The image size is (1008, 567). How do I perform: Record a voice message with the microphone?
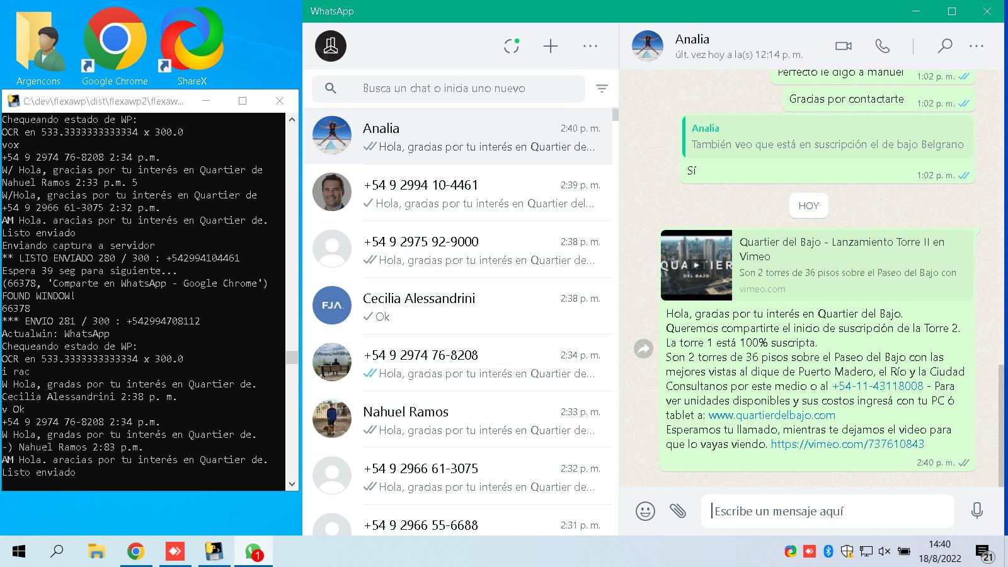click(x=977, y=510)
